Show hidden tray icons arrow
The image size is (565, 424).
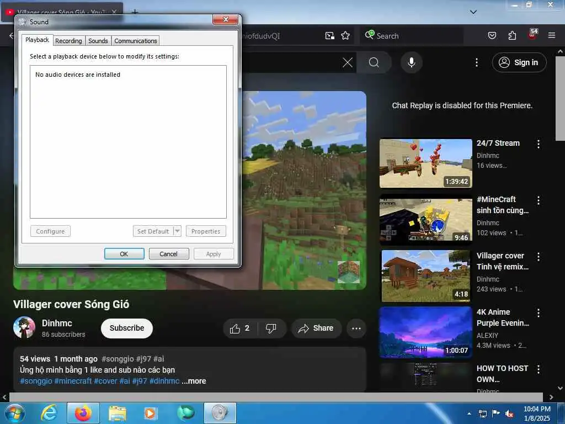pos(469,414)
